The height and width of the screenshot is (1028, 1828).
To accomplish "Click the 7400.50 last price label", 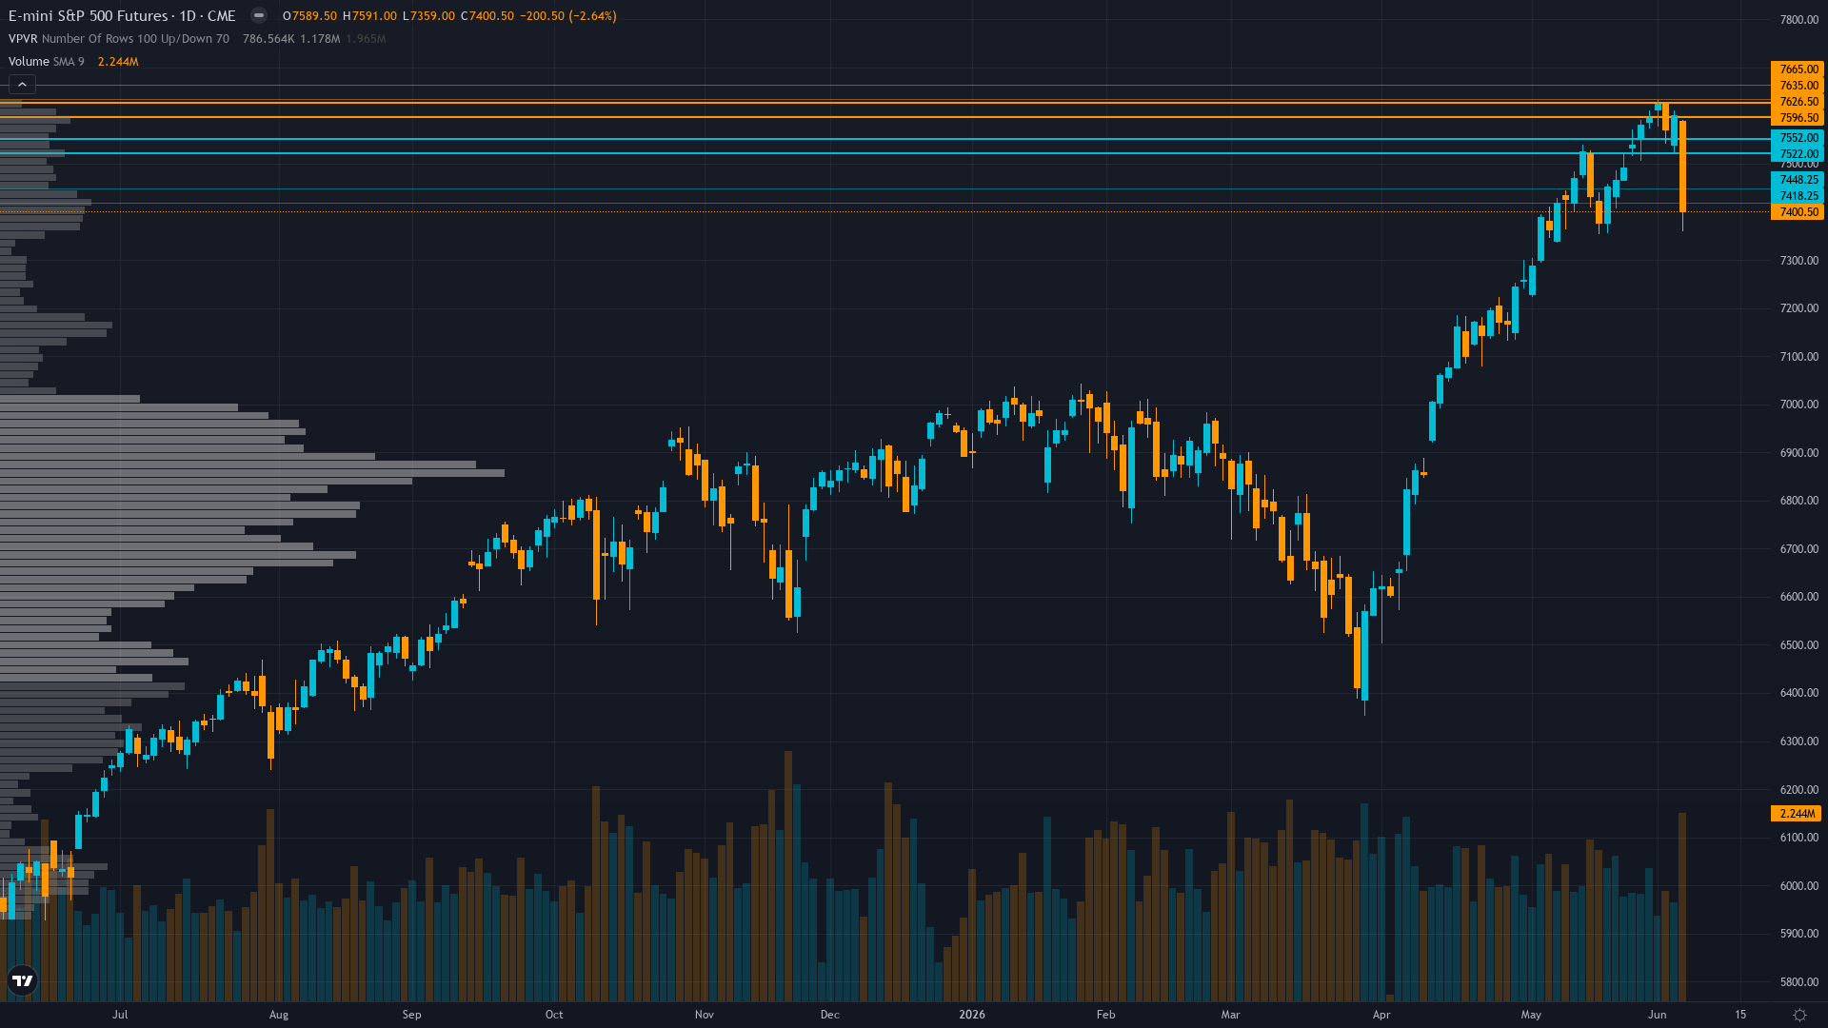I will (1798, 212).
